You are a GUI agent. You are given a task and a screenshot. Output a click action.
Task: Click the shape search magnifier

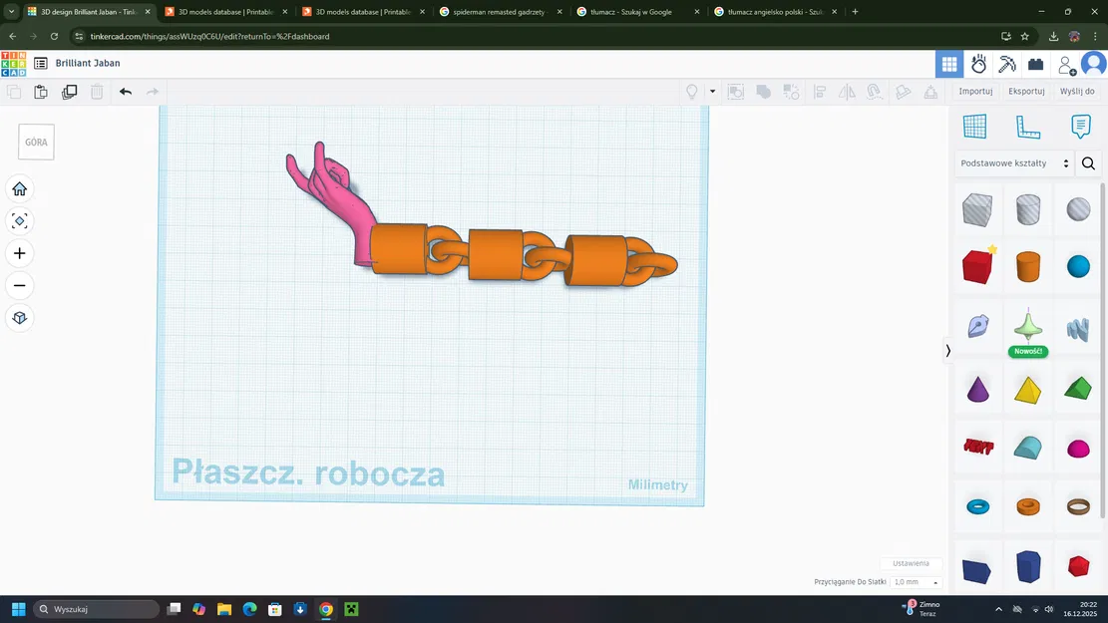point(1088,163)
